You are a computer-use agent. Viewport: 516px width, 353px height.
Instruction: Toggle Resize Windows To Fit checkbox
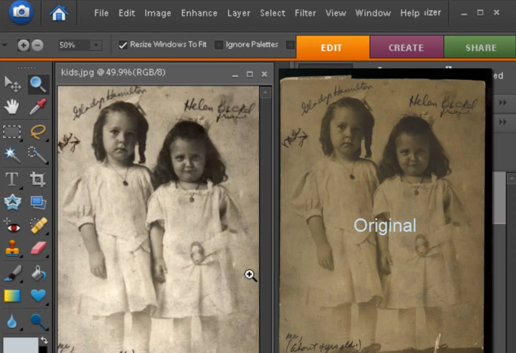coord(123,45)
